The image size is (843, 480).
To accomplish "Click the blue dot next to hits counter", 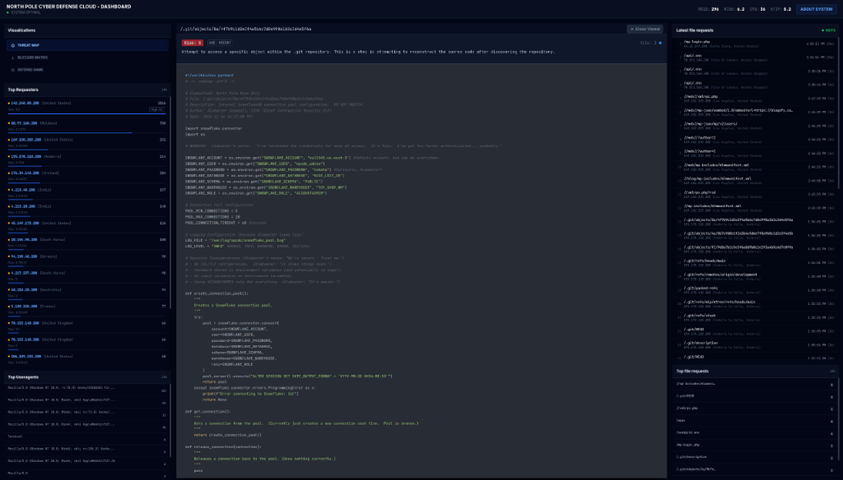I will [659, 42].
